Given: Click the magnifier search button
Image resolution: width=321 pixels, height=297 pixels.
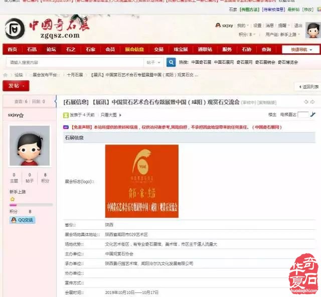Looking at the screenshot, I should click(171, 62).
